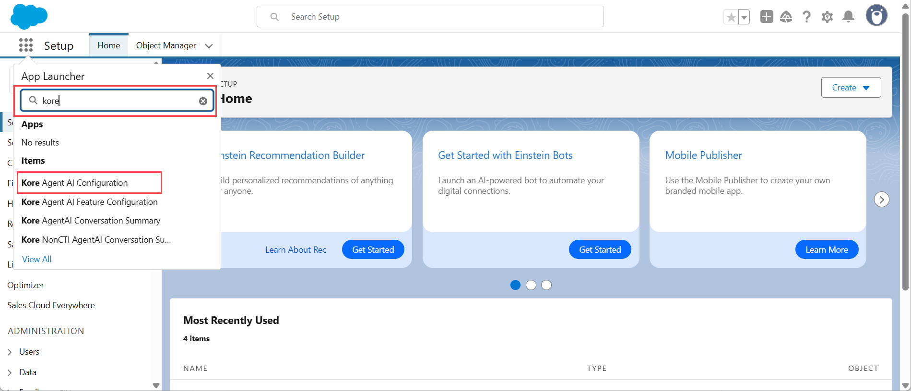Select the first carousel page dot
The width and height of the screenshot is (911, 391).
515,285
